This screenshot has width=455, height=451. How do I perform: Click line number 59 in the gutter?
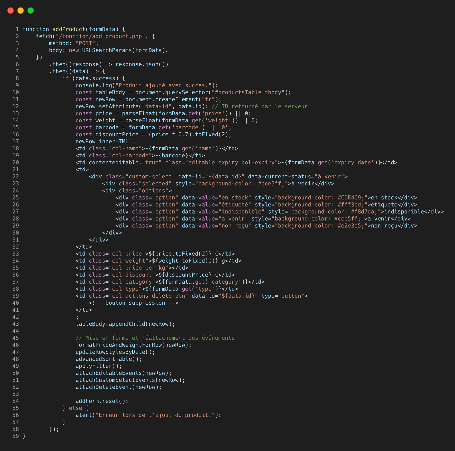[16, 436]
